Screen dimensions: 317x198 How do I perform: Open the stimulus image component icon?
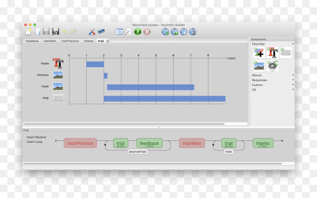pyautogui.click(x=58, y=75)
